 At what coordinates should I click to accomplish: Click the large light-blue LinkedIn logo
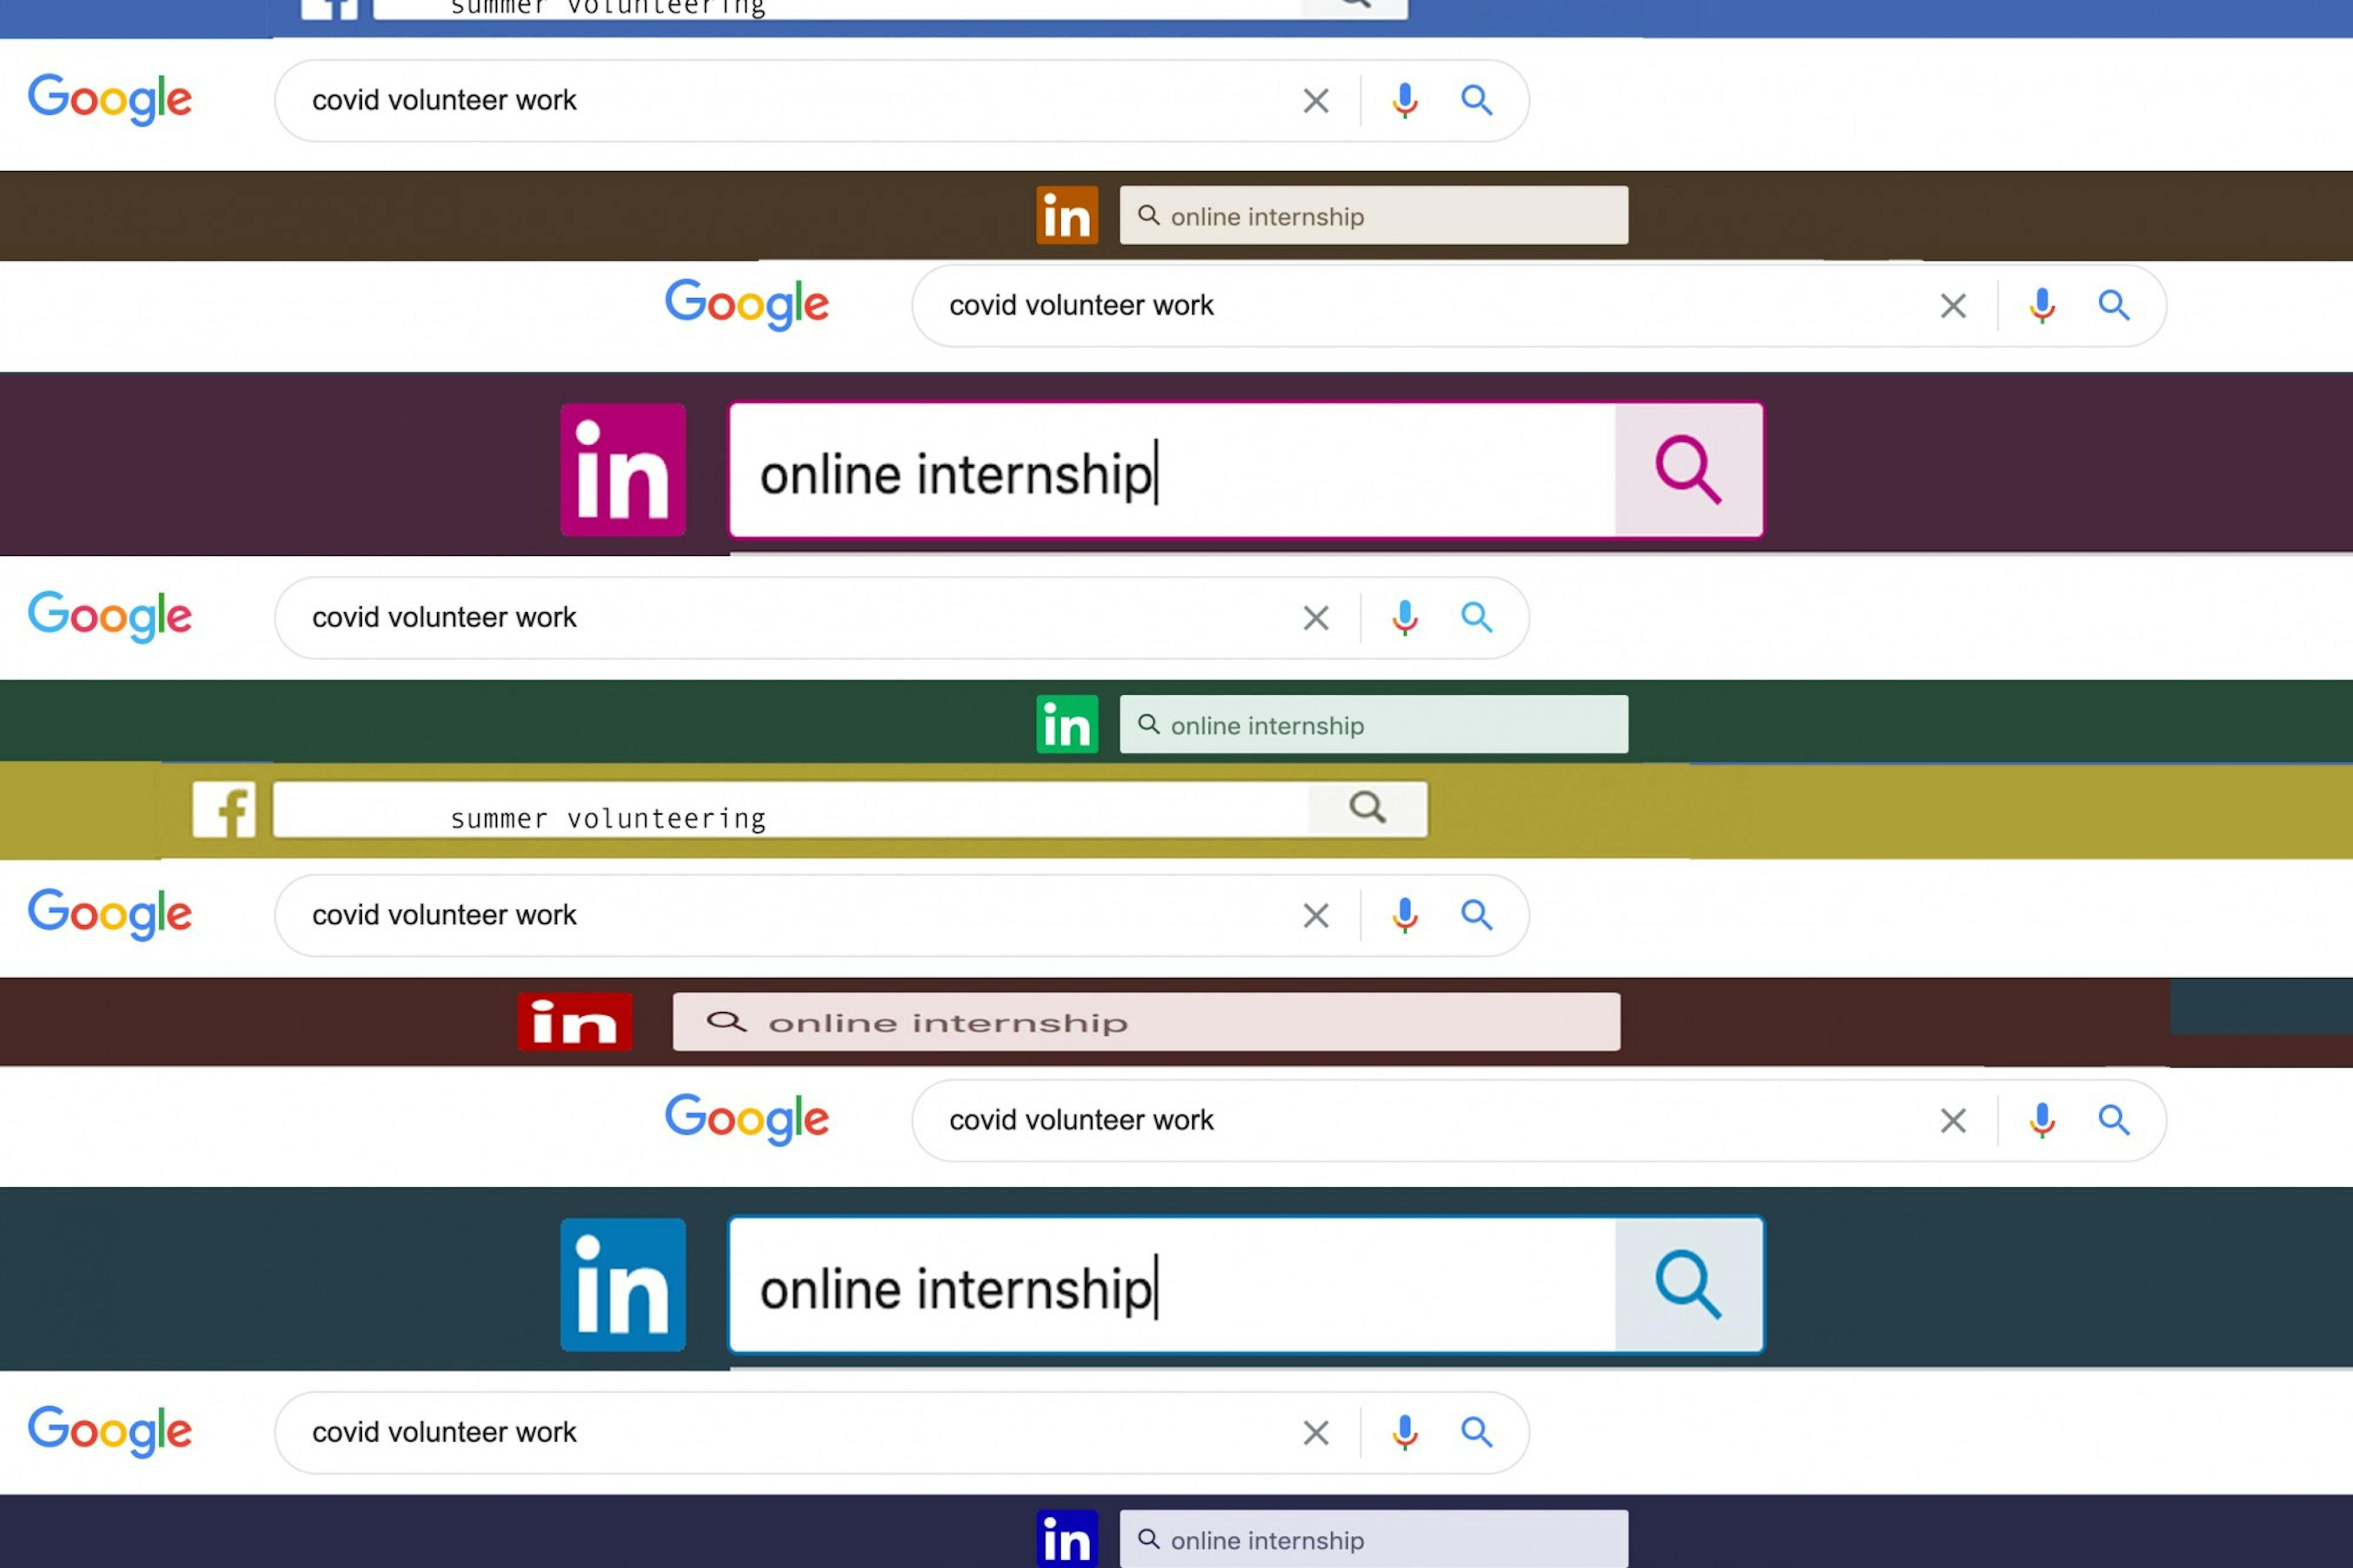coord(622,1284)
